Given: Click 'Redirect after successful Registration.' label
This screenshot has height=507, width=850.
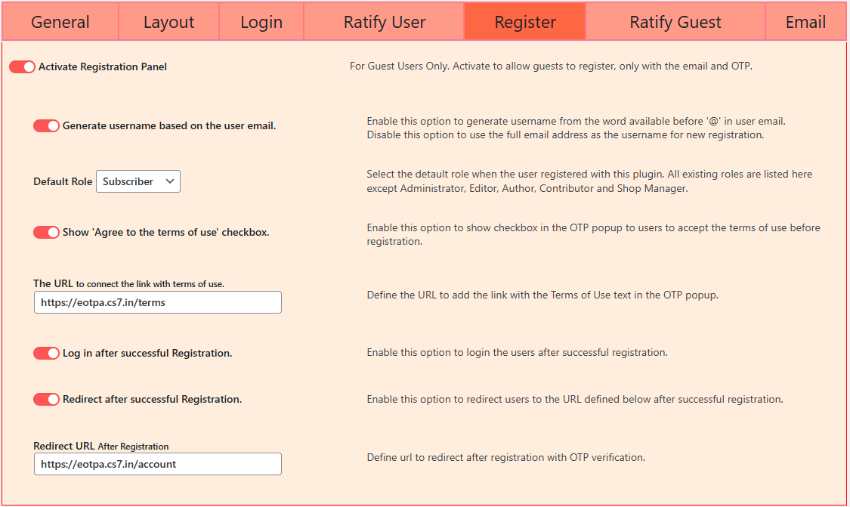Looking at the screenshot, I should click(153, 399).
